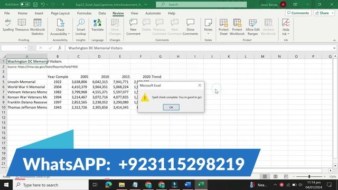The width and height of the screenshot is (338, 190).
Task: Go to Next Comment
Action: click(174, 27)
